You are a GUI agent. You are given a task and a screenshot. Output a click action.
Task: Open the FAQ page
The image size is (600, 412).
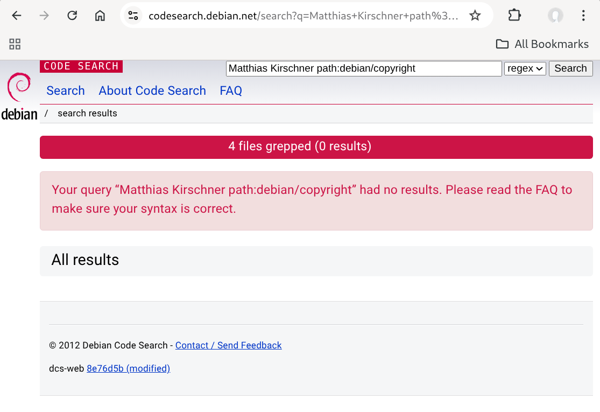pos(230,90)
